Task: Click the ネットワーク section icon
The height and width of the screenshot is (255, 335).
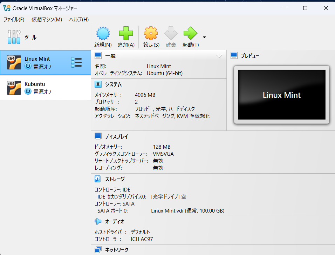Action: [x=98, y=249]
